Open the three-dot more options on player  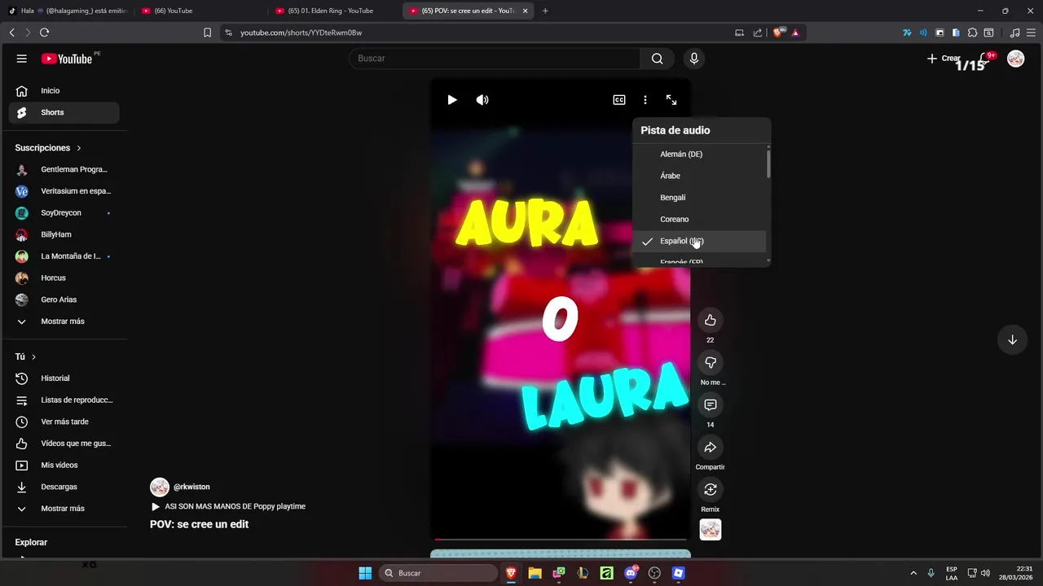tap(645, 100)
